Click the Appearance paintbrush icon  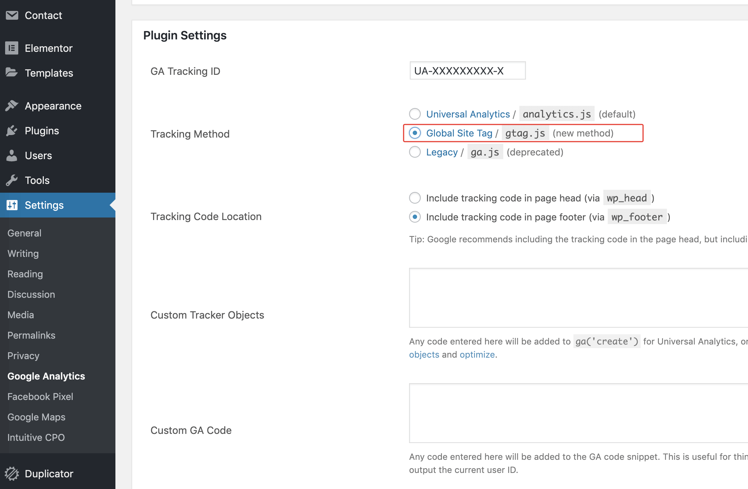(x=12, y=106)
